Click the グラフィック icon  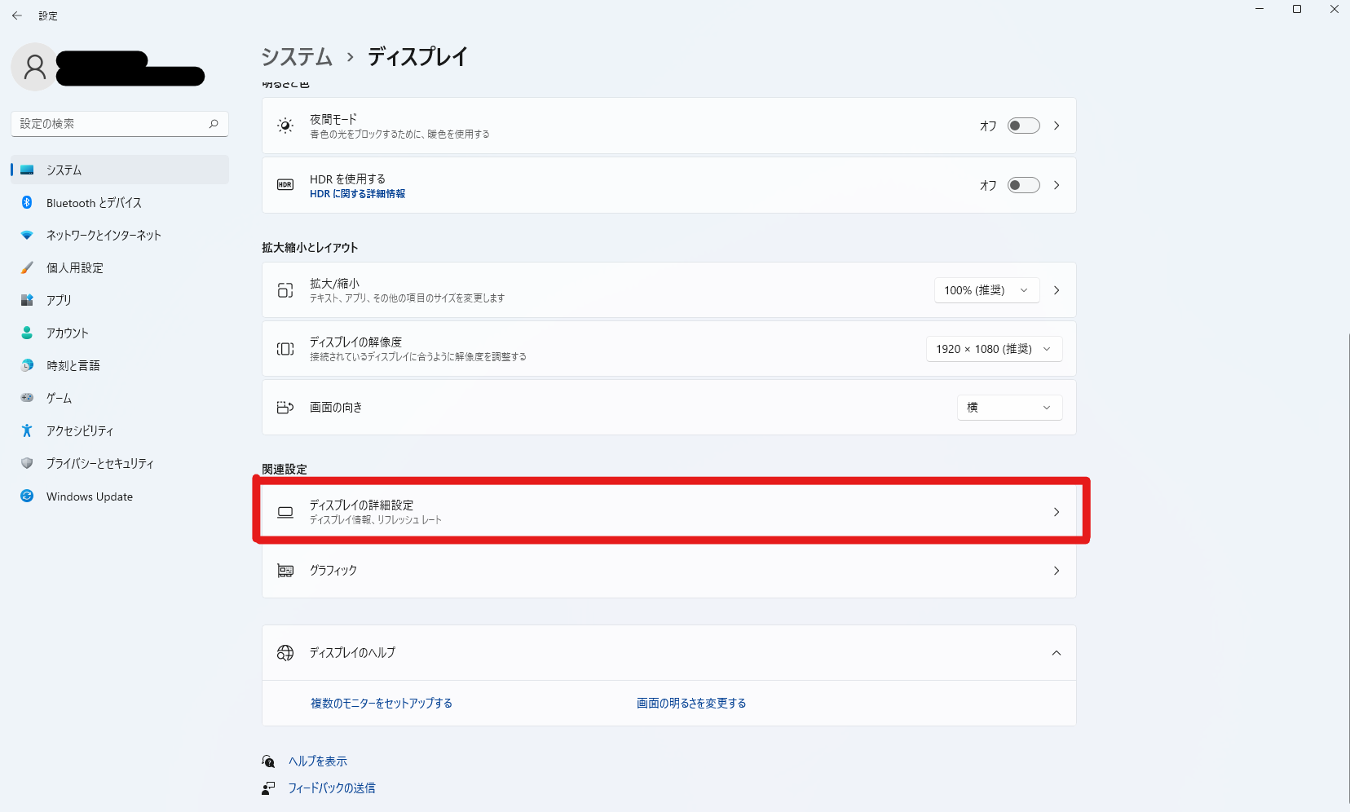click(x=285, y=571)
